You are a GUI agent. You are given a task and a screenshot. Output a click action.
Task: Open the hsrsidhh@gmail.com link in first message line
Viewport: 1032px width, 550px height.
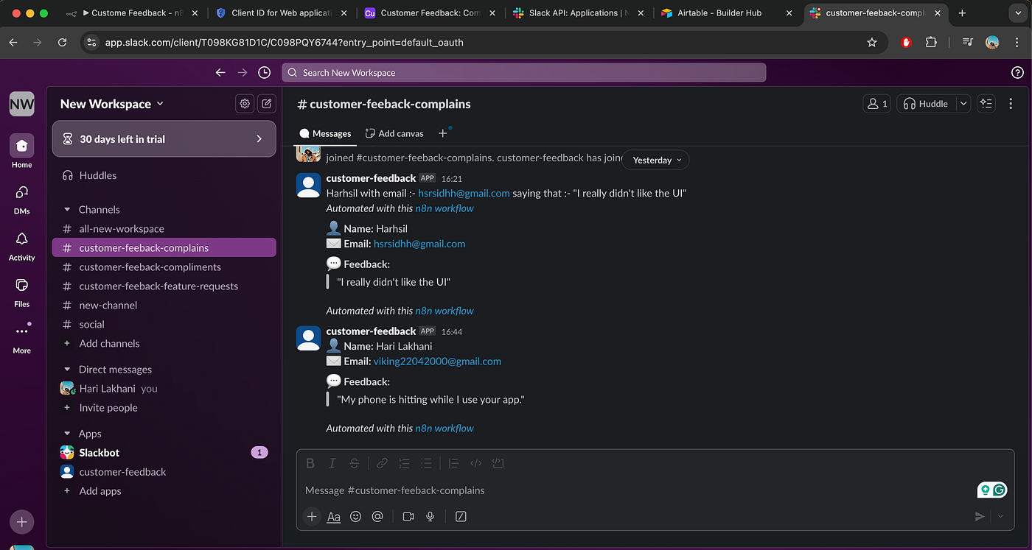[x=464, y=193]
